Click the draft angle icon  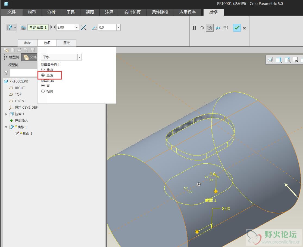tap(94, 28)
